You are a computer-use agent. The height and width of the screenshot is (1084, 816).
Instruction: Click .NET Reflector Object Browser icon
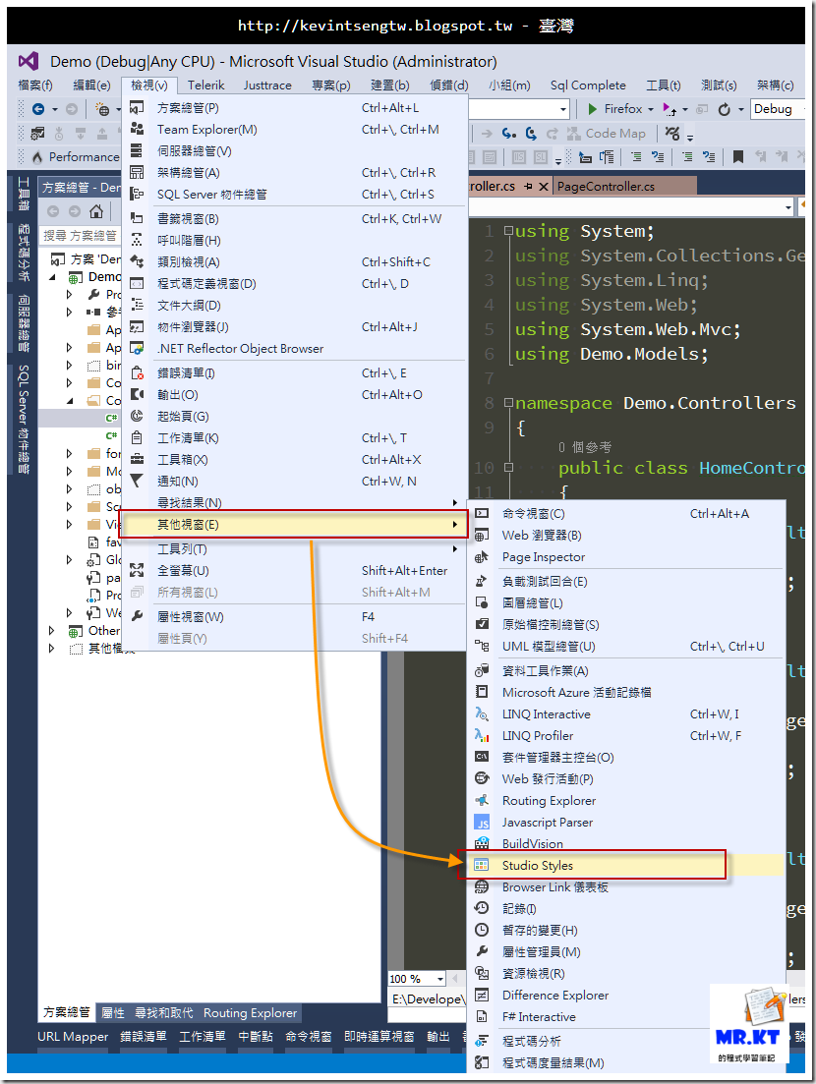137,349
